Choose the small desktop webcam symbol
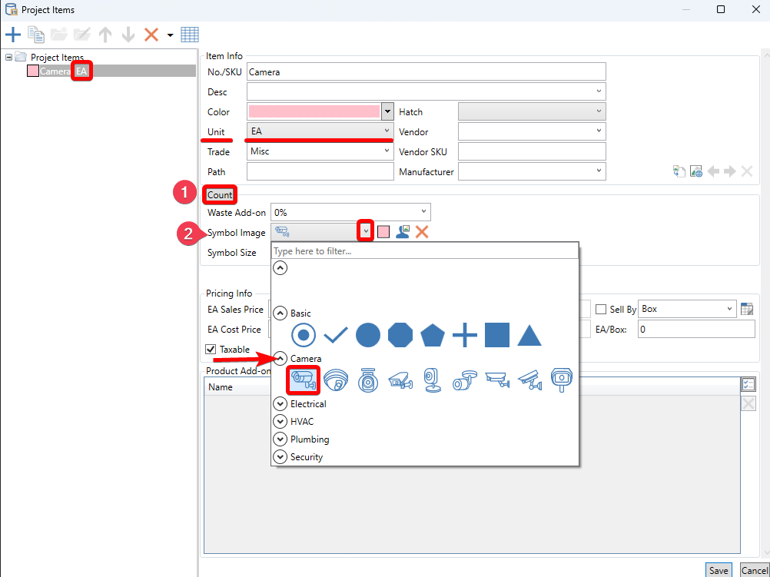The width and height of the screenshot is (770, 577). pos(433,380)
